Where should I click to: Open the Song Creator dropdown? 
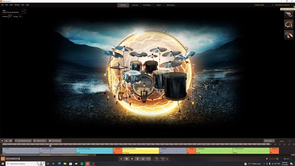point(269,141)
